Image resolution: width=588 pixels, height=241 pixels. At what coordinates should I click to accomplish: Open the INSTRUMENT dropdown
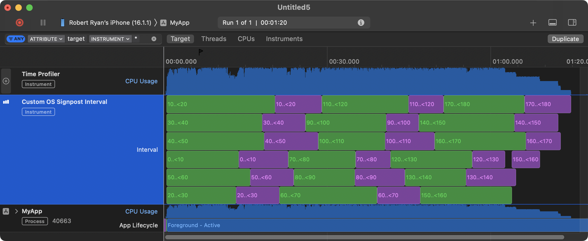pos(110,39)
